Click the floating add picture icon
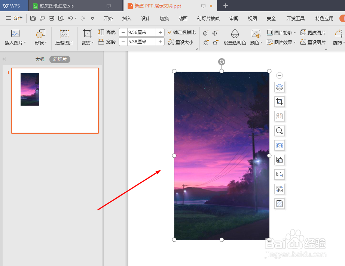 pyautogui.click(x=280, y=174)
